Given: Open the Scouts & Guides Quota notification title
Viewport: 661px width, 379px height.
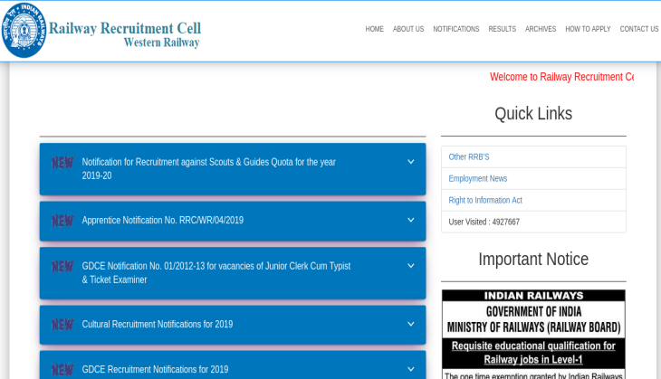Looking at the screenshot, I should tap(208, 169).
